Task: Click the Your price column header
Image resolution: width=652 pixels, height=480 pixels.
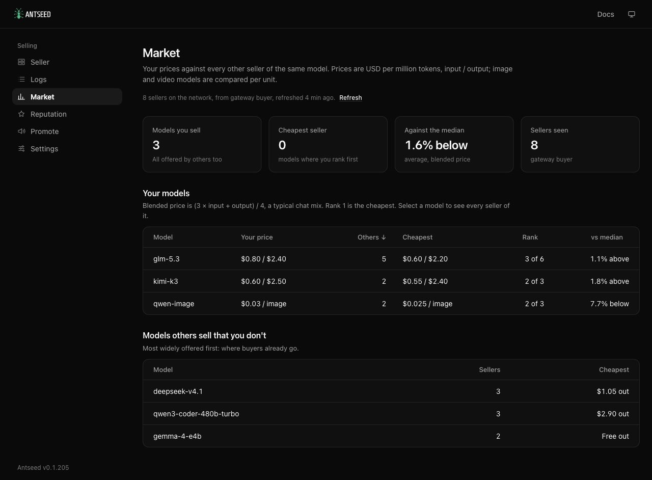Action: point(257,237)
